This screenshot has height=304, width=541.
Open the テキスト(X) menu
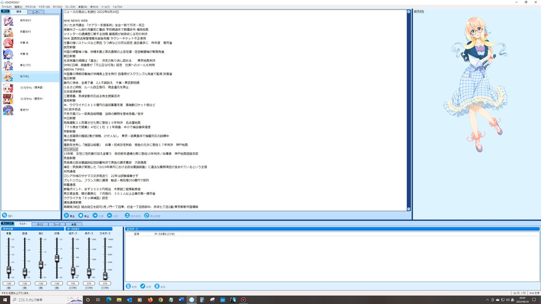coord(30,7)
